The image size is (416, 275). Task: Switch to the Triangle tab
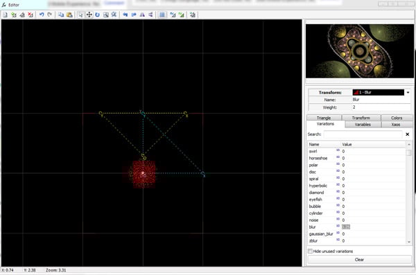pyautogui.click(x=324, y=118)
